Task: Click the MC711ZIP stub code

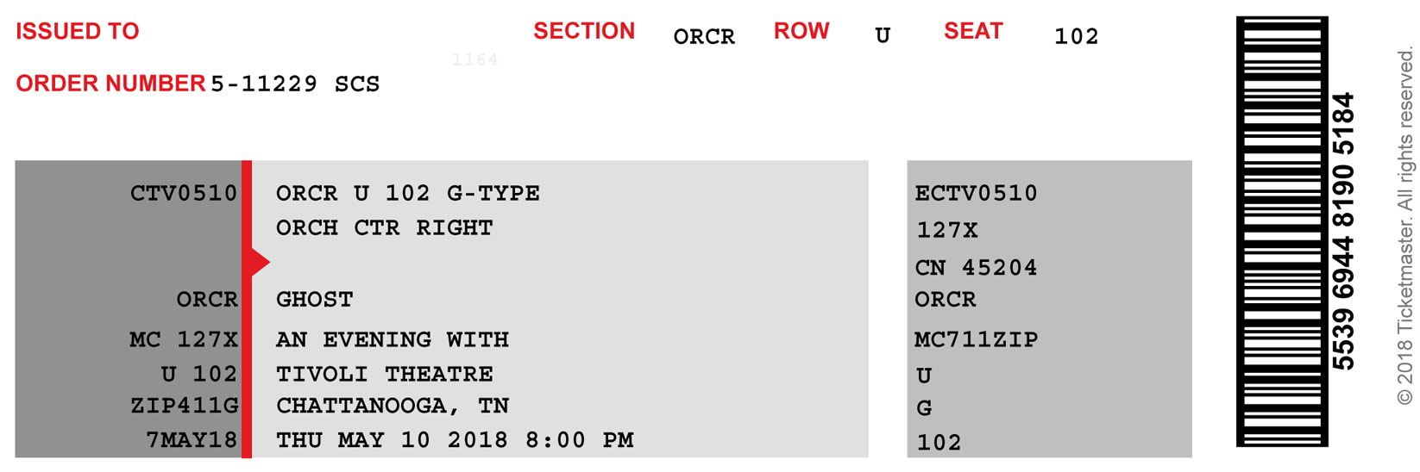Action: [x=976, y=339]
